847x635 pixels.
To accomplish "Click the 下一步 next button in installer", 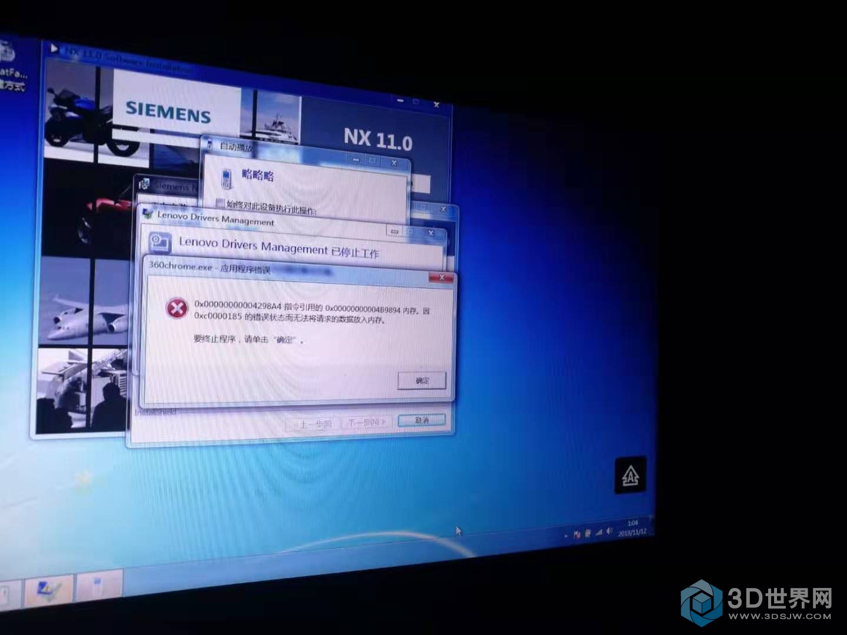I will pos(366,422).
